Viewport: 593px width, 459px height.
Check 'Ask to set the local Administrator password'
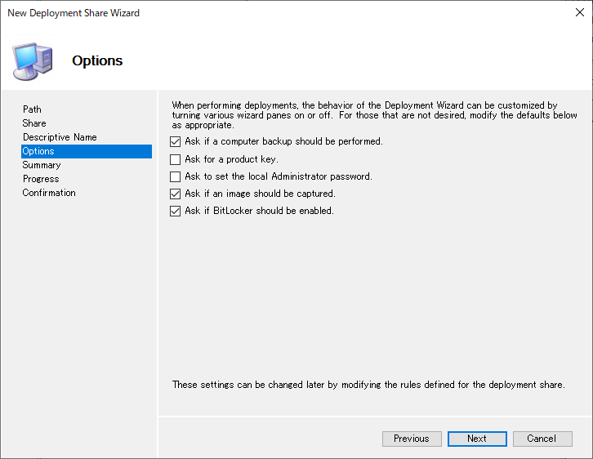(x=175, y=176)
